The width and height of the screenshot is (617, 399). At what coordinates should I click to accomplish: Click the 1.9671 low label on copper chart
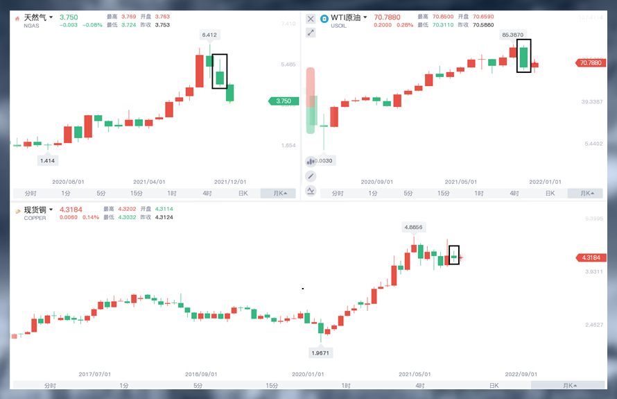320,353
